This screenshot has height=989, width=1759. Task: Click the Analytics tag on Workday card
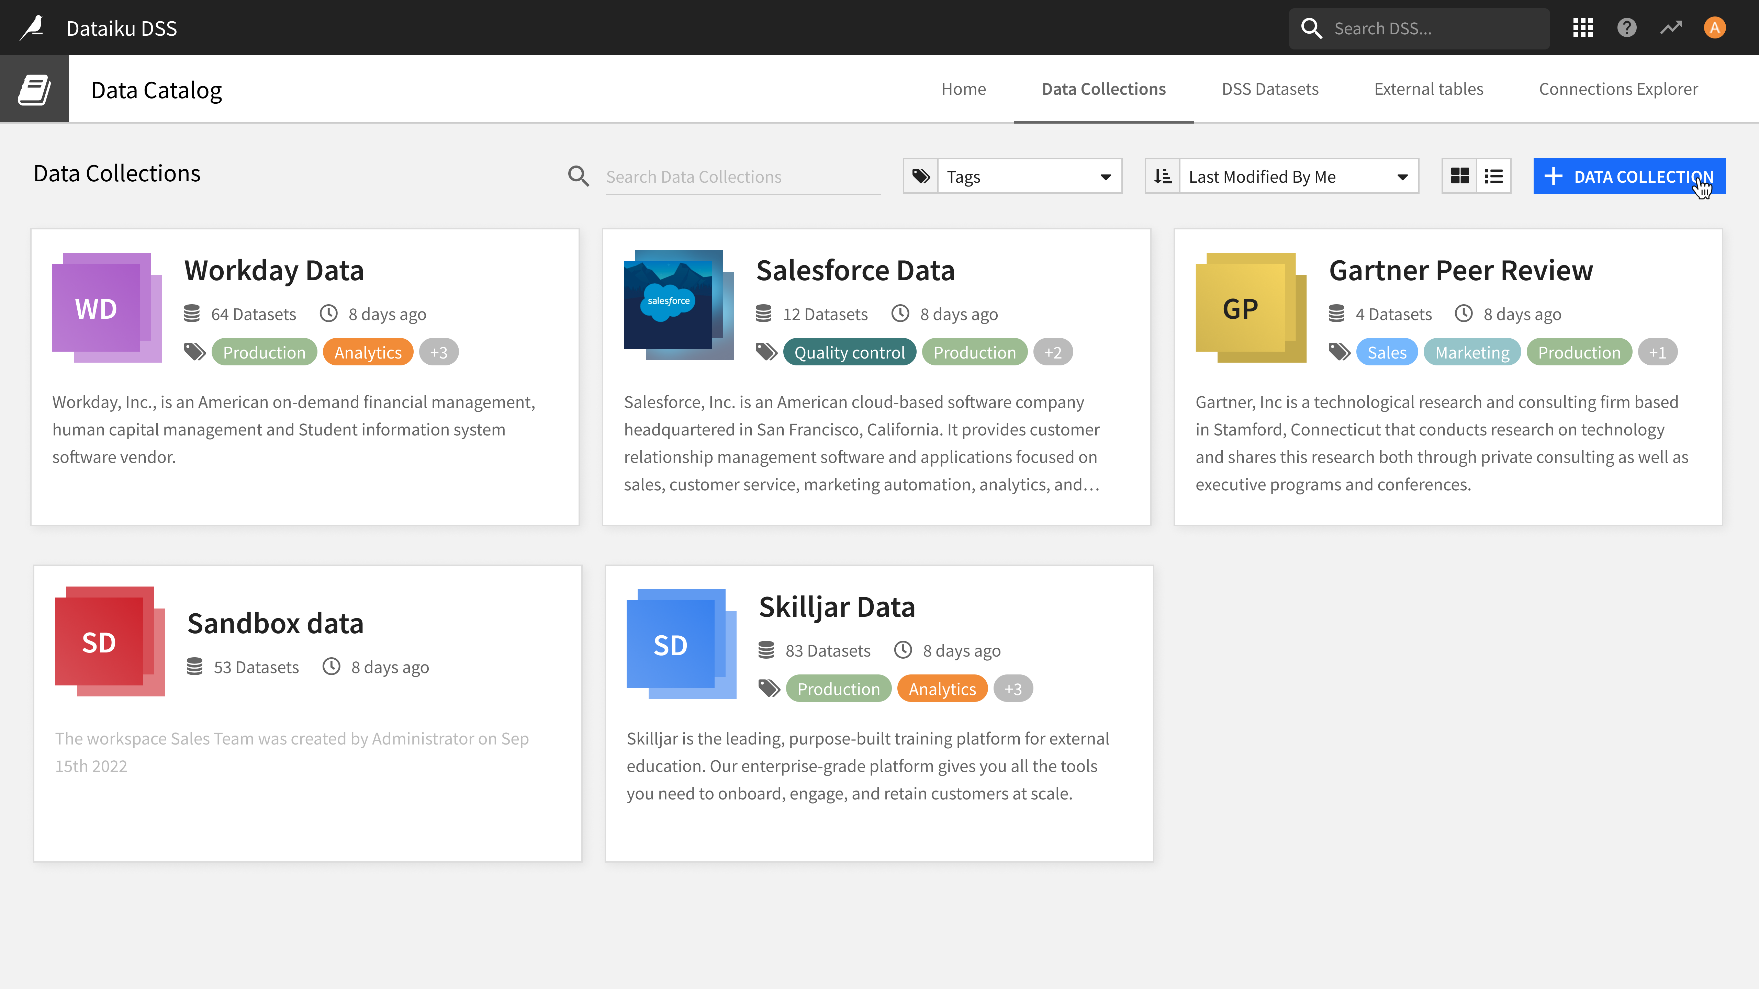(x=368, y=352)
